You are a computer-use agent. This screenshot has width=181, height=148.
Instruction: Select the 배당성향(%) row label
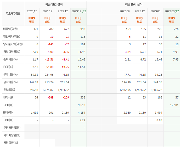[11, 143]
